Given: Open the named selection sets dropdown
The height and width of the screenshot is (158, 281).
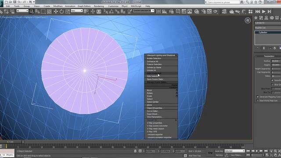Looking at the screenshot, I should pyautogui.click(x=144, y=11).
